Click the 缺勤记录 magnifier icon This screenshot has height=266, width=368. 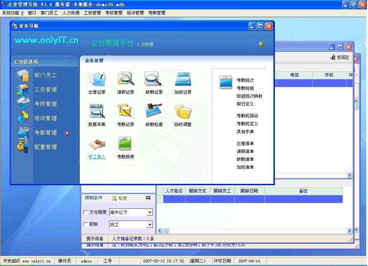pos(154,79)
